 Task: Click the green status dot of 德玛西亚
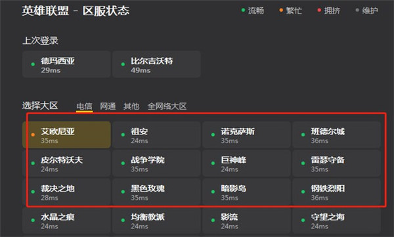(33, 64)
